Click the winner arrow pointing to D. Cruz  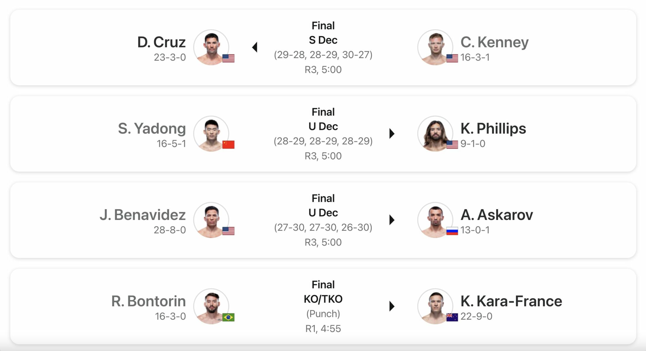point(255,47)
